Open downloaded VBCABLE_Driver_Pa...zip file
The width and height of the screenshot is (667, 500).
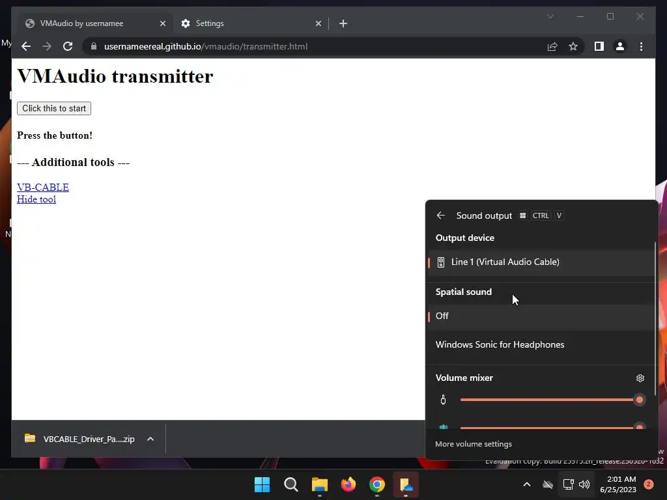pos(80,439)
